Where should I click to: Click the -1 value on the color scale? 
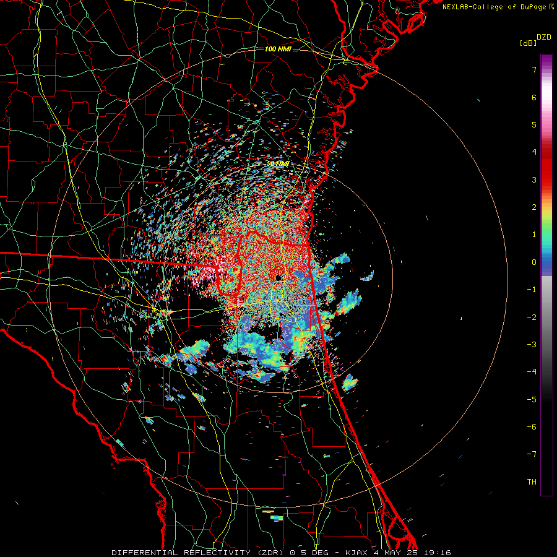click(x=532, y=290)
